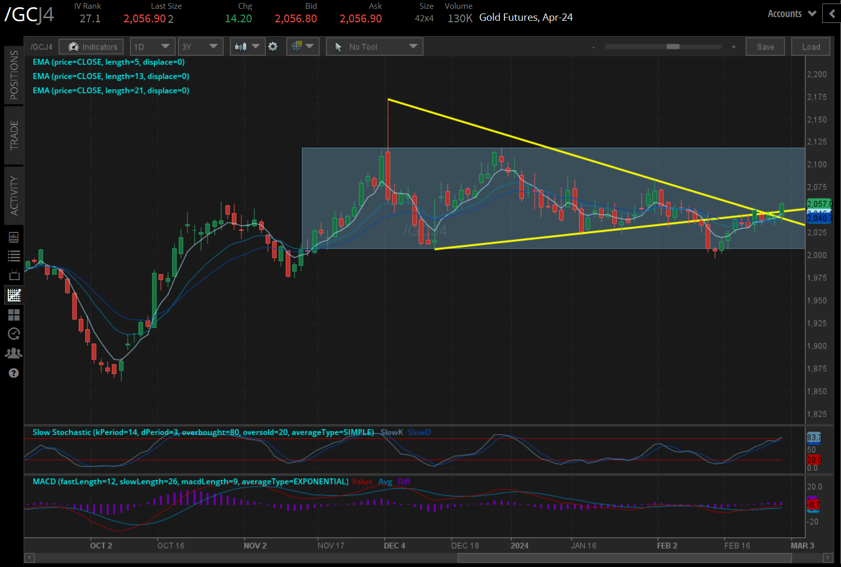Select the MACD study label
The height and width of the screenshot is (567, 841).
(x=191, y=481)
